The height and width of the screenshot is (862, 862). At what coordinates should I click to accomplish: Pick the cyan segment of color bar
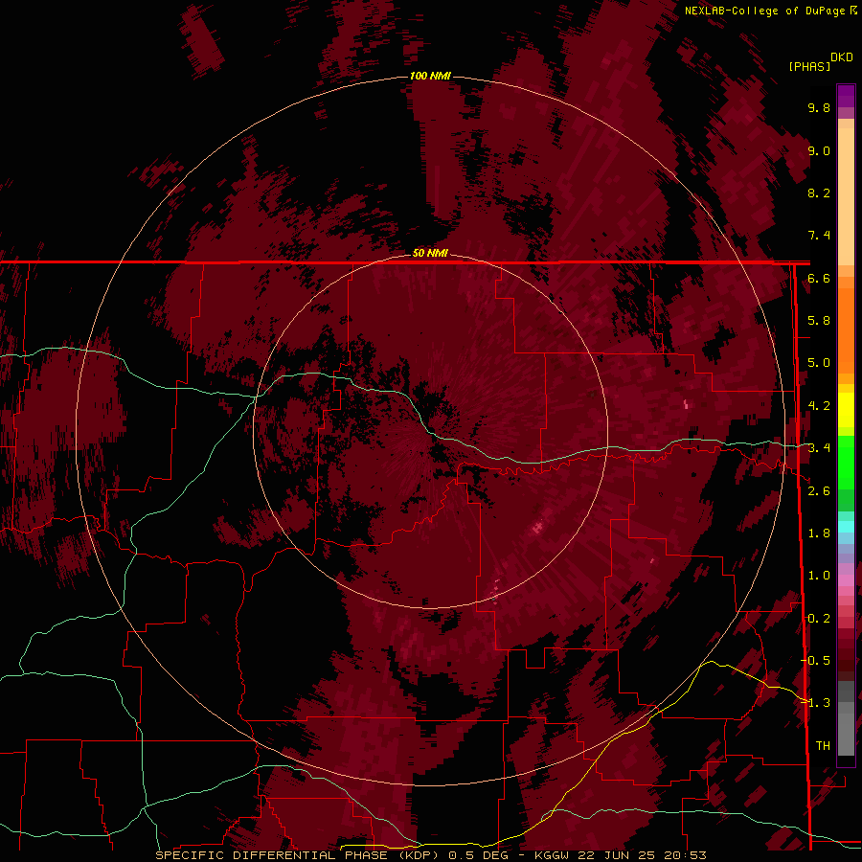pos(846,527)
